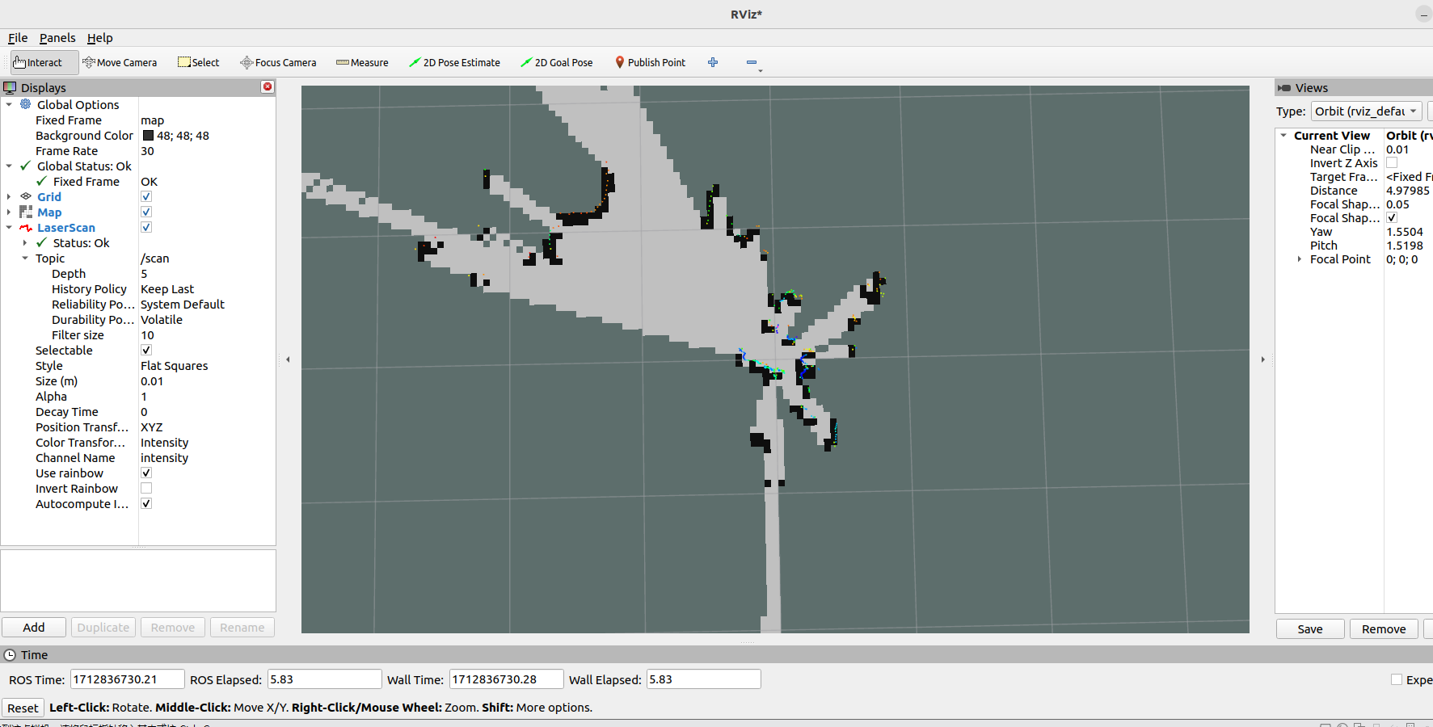Click the Reset time button
The height and width of the screenshot is (727, 1433).
pos(23,708)
